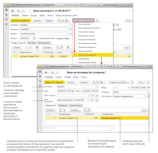Image resolution: width=158 pixels, height=153 pixels.
Task: Expand Заказ покупателя field dropdown in production order
Action: pyautogui.click(x=90, y=100)
